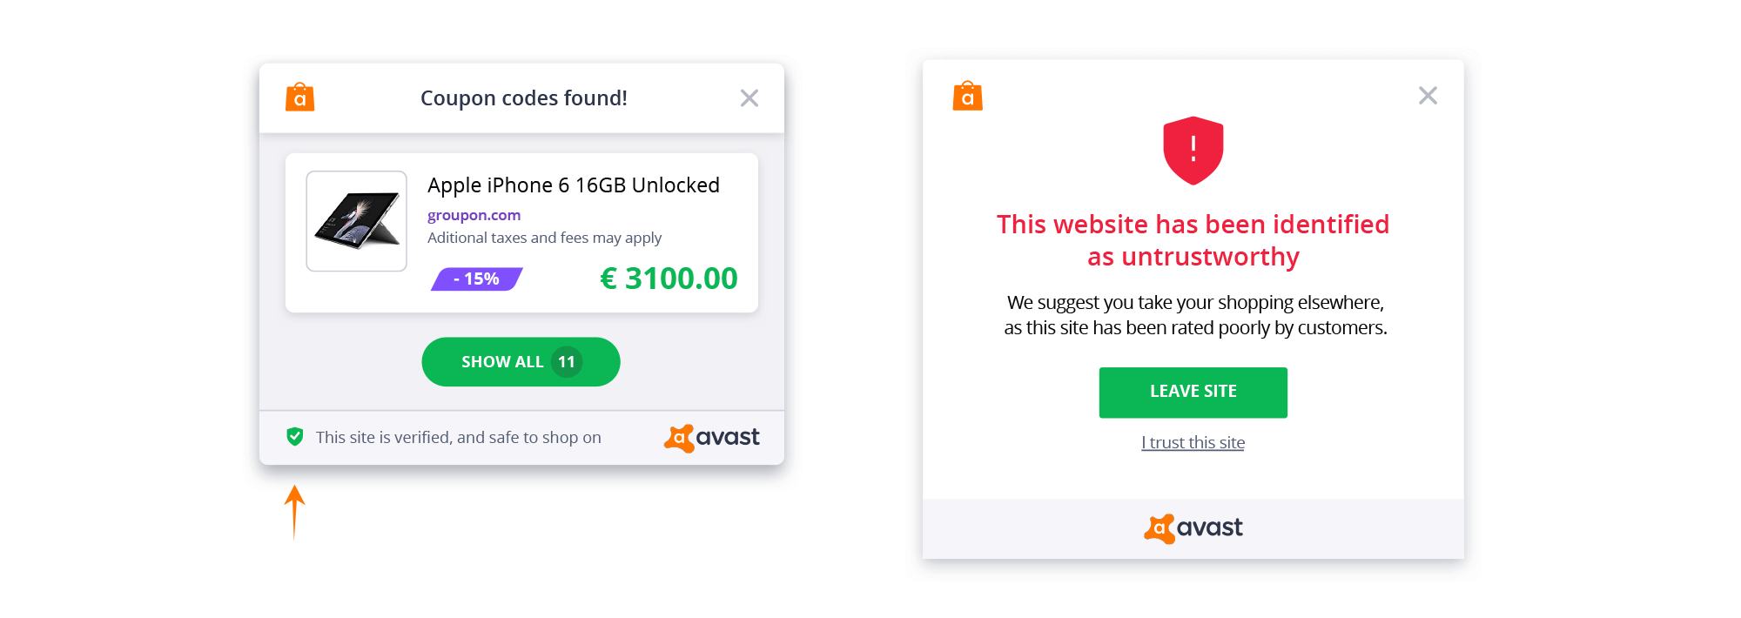Screen dimensions: 1741x618
Task: Click the orange shopping bag icon in coupon popup
Action: (300, 97)
